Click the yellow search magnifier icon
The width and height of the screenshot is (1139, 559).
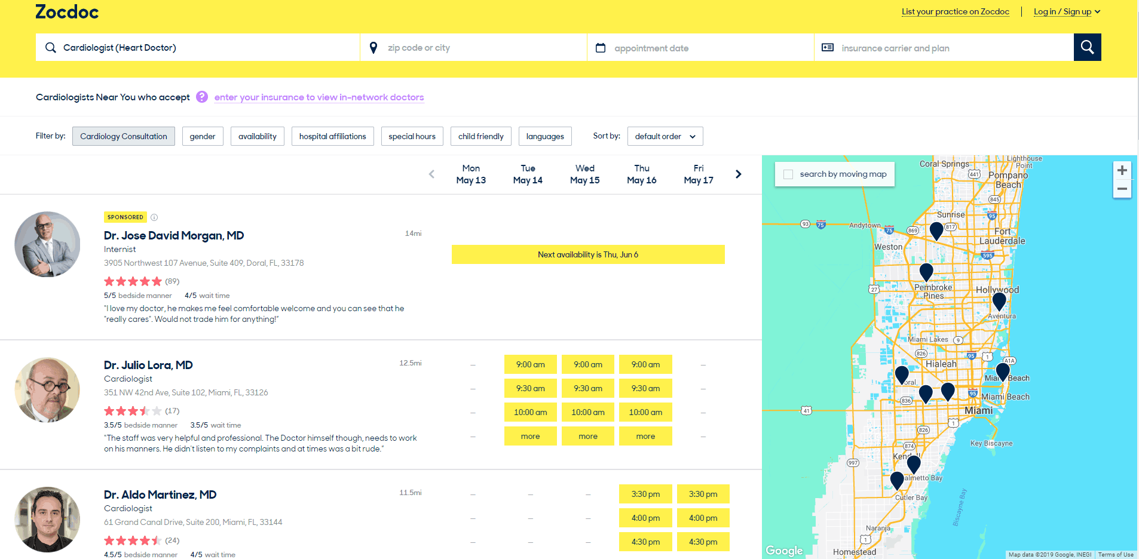click(1087, 47)
